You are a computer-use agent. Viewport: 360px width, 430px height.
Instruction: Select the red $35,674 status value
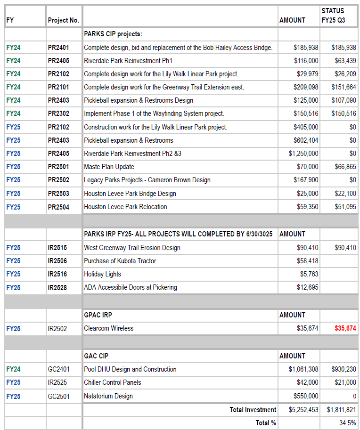(x=345, y=328)
